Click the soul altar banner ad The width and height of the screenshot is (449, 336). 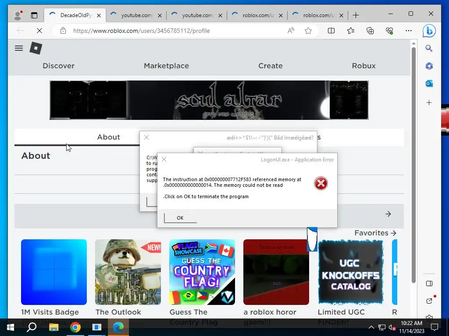[x=209, y=100]
